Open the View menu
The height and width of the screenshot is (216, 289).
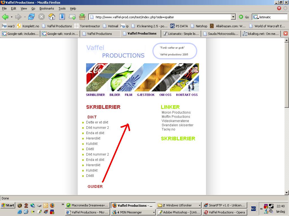(x=24, y=8)
